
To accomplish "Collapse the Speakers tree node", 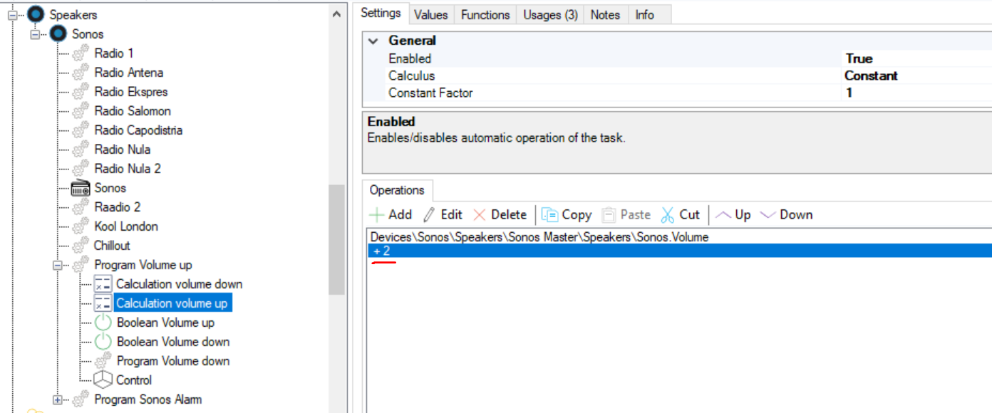I will tap(13, 15).
